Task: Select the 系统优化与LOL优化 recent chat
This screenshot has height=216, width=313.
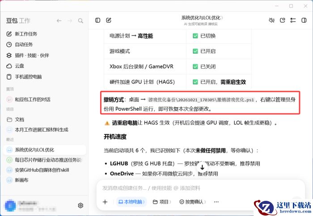Action: click(45, 150)
